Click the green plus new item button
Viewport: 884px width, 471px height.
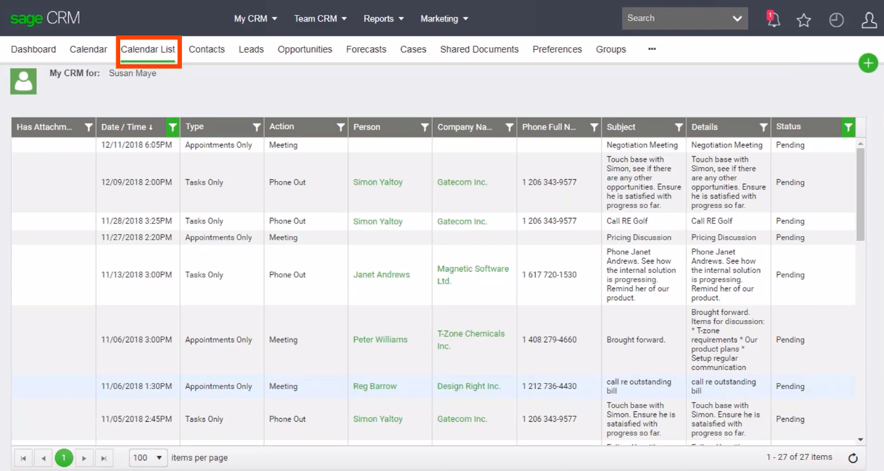click(868, 63)
